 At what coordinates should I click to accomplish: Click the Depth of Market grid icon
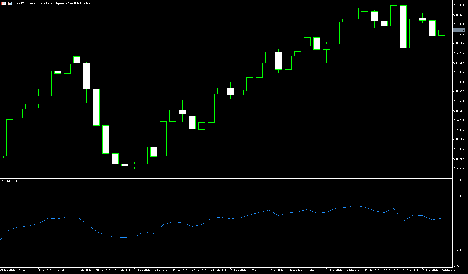(4, 3)
